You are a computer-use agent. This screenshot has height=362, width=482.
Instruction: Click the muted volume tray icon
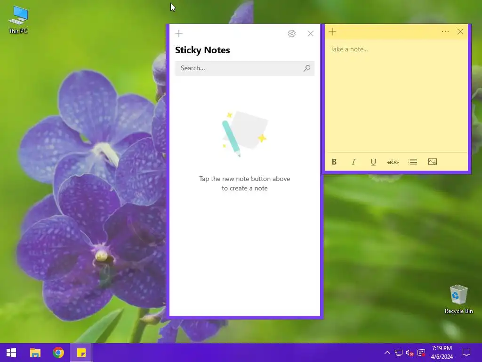coord(410,353)
